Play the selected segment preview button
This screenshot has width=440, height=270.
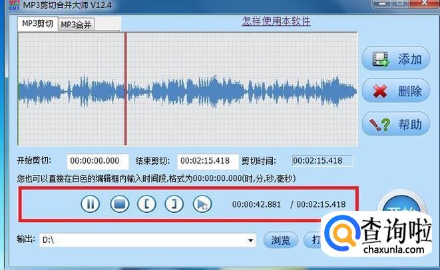click(x=202, y=204)
